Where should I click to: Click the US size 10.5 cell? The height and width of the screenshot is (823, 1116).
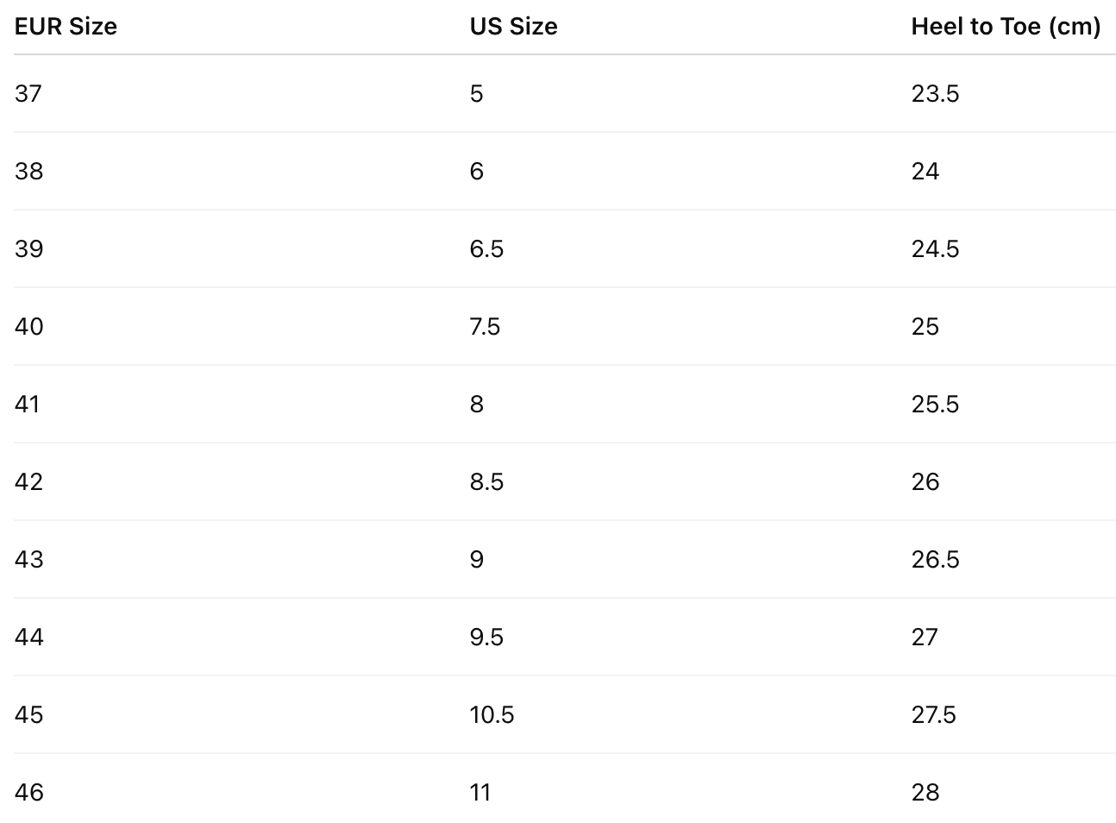492,714
